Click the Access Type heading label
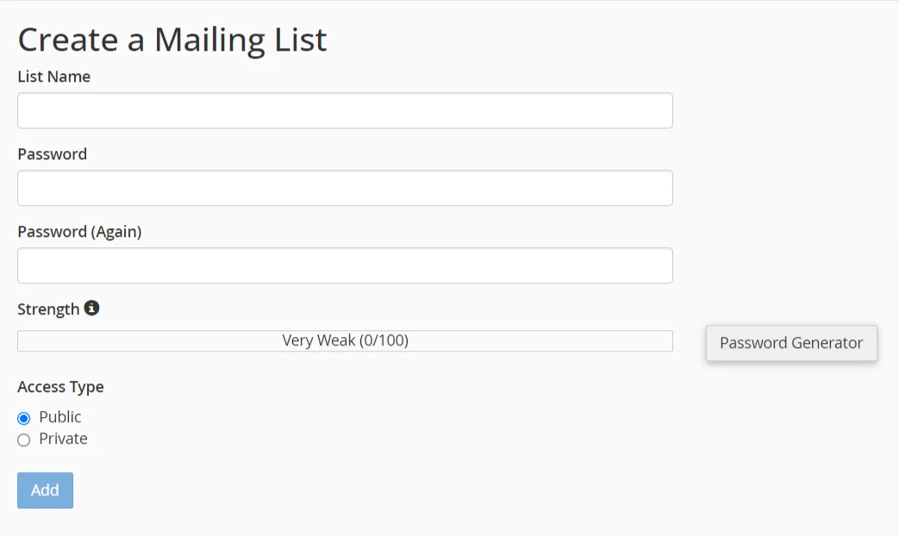The image size is (899, 536). (x=60, y=387)
